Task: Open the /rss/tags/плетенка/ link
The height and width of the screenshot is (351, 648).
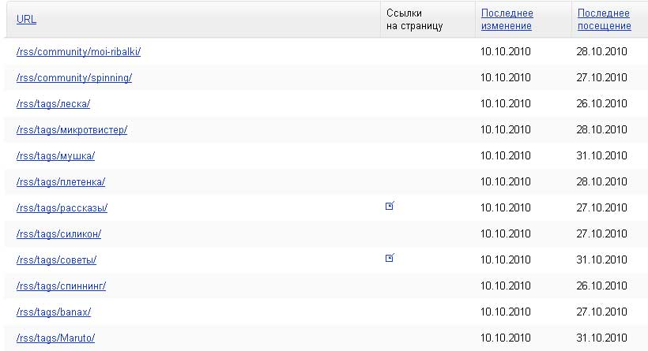Action: click(x=60, y=182)
